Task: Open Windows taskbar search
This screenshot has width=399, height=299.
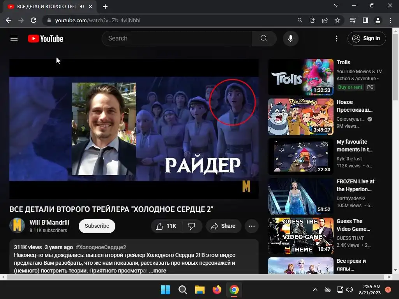Action: pyautogui.click(x=182, y=290)
